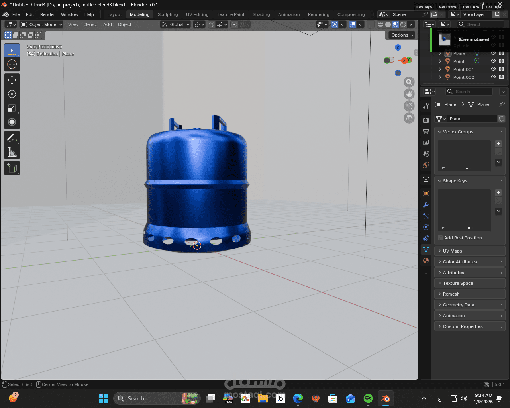This screenshot has height=408, width=510.
Task: Open the Modifiers wrench tab
Action: 426,205
